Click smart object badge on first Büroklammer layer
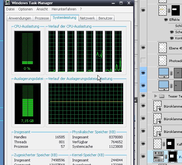The image size is (182, 165). point(159,109)
